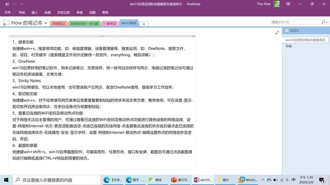
Task: Click the volume speaker tray icon
Action: click(x=287, y=180)
